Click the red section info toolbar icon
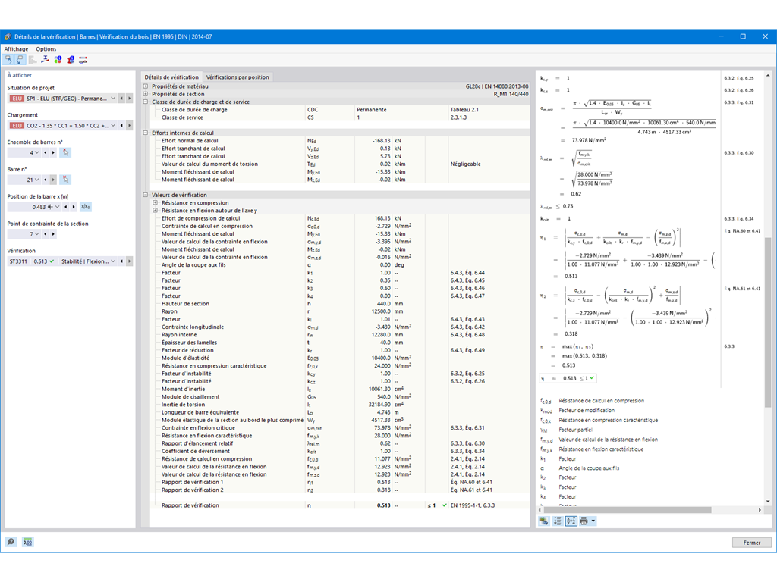The height and width of the screenshot is (582, 777). pyautogui.click(x=71, y=60)
